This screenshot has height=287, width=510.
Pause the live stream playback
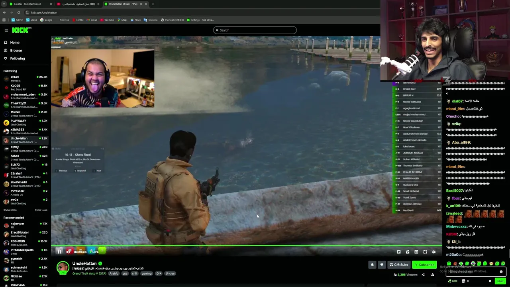[x=59, y=252]
